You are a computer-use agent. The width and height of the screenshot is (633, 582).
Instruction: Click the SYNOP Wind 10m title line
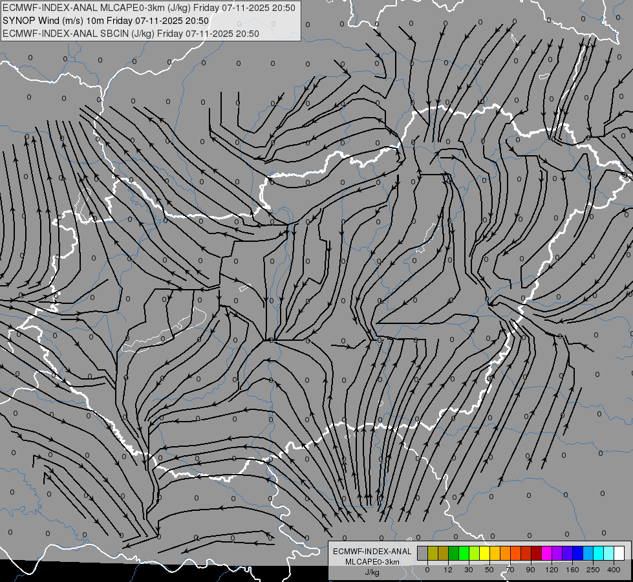point(106,21)
